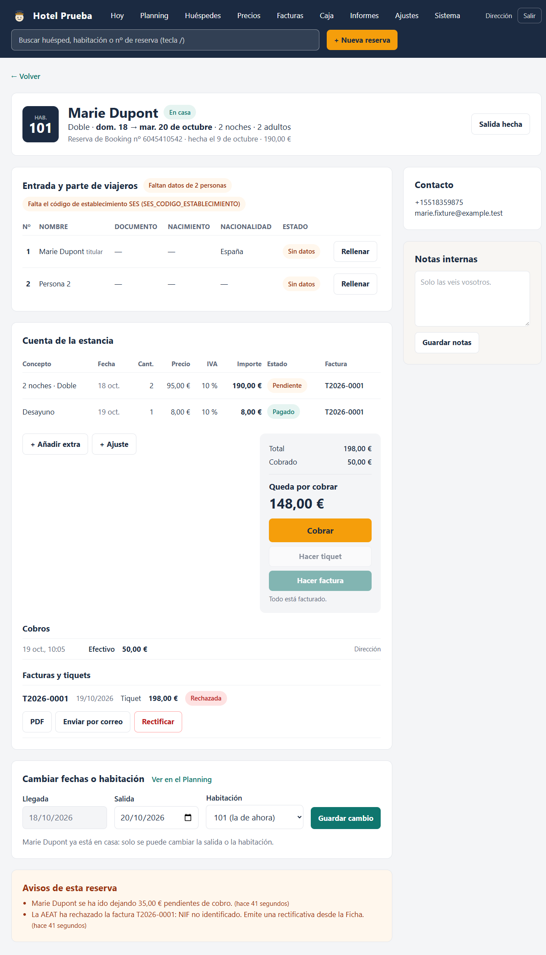546x955 pixels.
Task: Rectify the rejected invoice
Action: 158,722
